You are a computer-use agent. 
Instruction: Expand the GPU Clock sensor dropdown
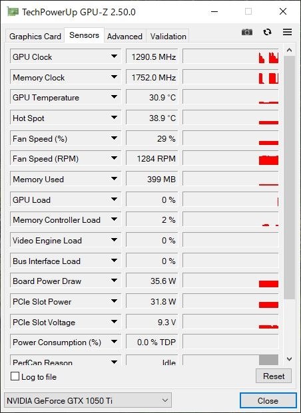tap(114, 57)
